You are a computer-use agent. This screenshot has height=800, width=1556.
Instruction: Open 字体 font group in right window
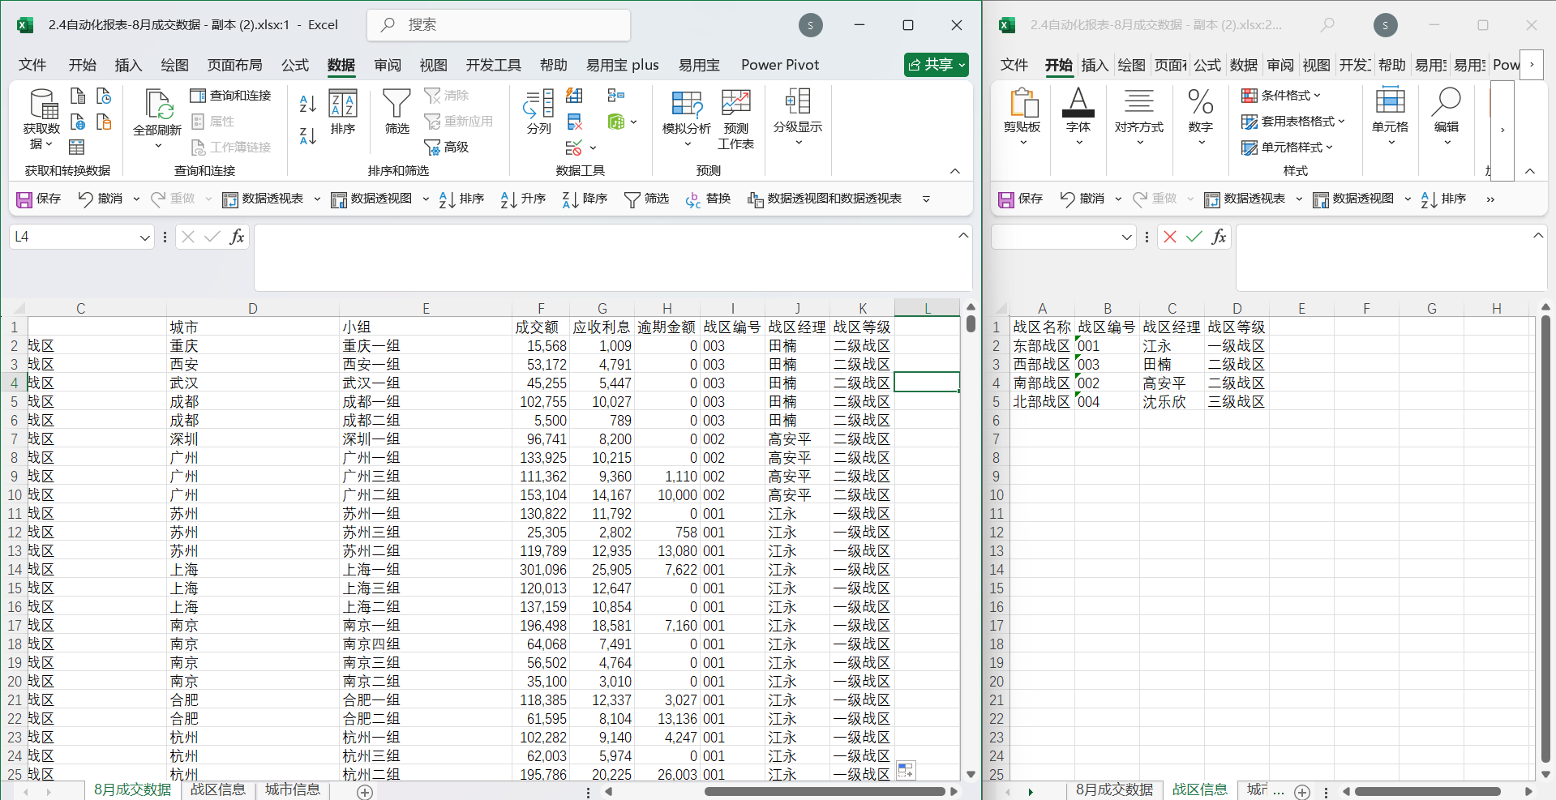pos(1078,118)
